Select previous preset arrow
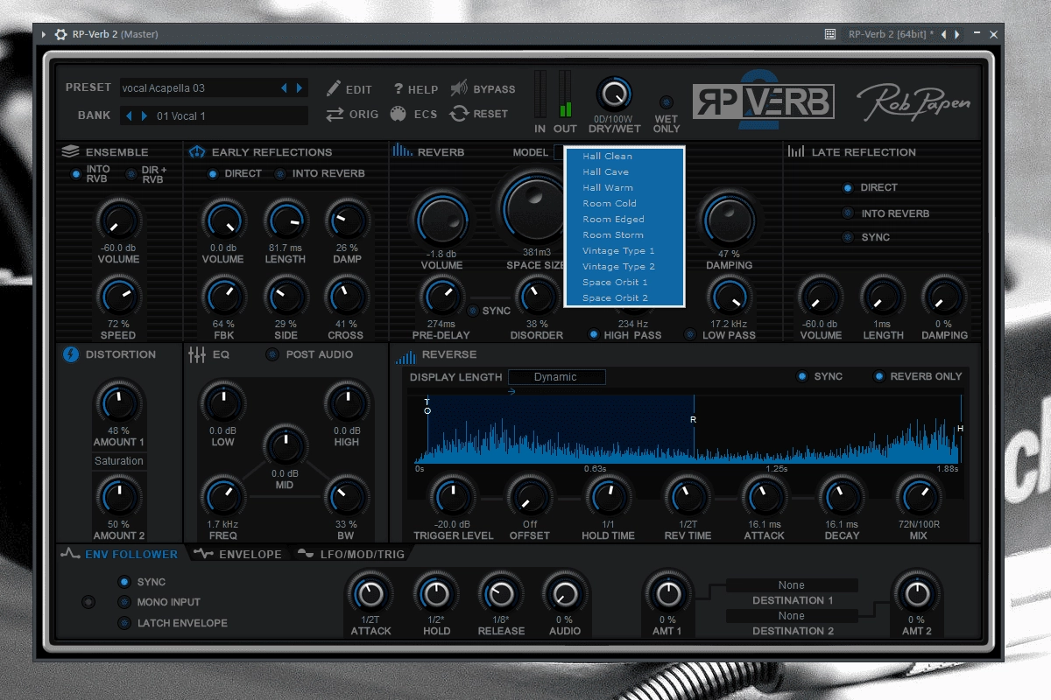The width and height of the screenshot is (1051, 700). click(284, 88)
